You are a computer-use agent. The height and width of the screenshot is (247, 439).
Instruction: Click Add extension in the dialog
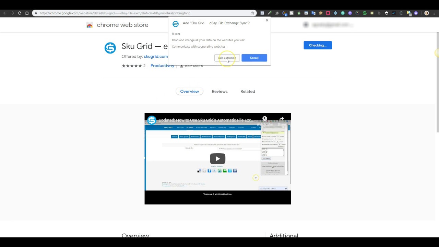point(227,58)
